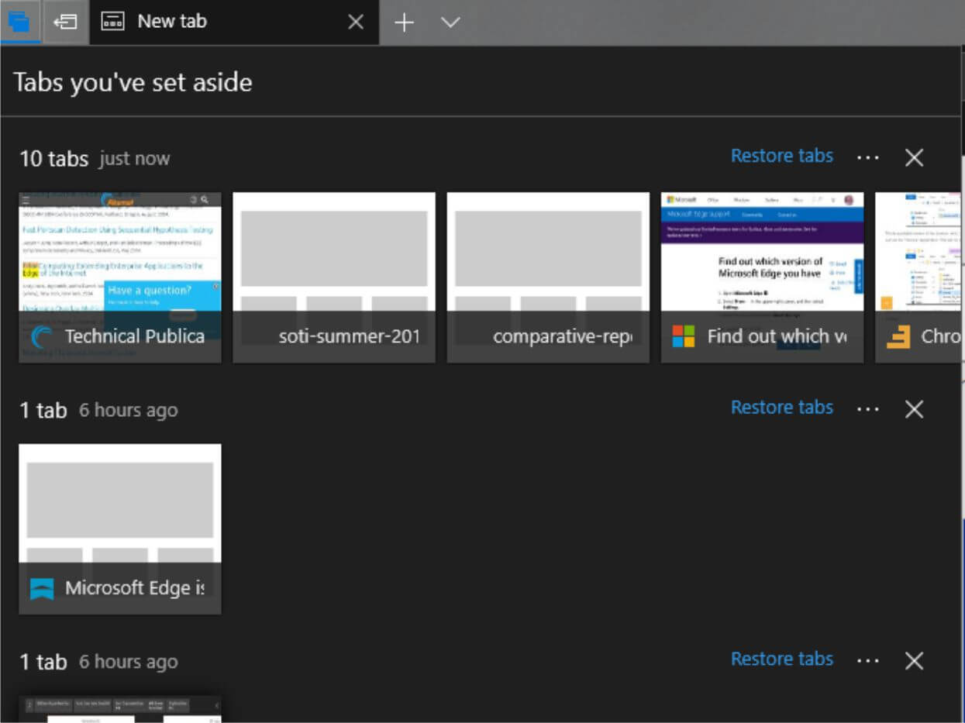Click the orange favicon on Chro tile
Viewport: 965px width, 723px height.
click(898, 336)
